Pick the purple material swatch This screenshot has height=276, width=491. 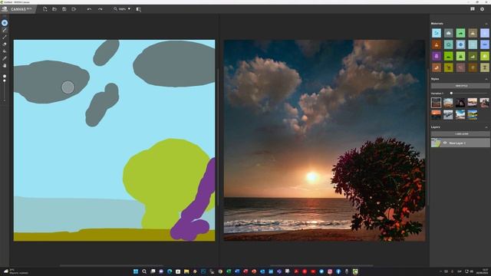pyautogui.click(x=437, y=56)
